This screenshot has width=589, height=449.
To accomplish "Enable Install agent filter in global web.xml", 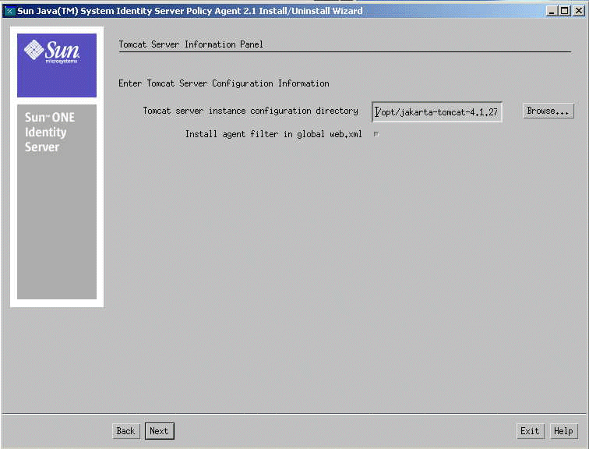I will pyautogui.click(x=376, y=134).
